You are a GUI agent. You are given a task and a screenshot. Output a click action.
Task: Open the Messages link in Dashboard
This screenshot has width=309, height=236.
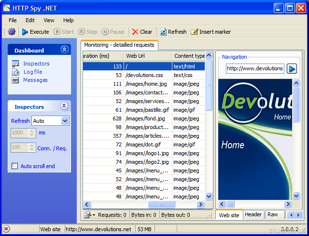click(x=35, y=80)
